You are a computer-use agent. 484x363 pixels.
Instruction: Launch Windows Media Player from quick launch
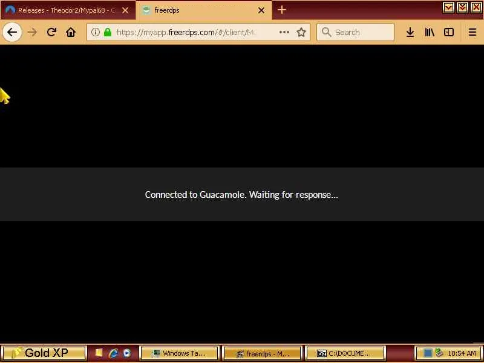click(x=127, y=353)
